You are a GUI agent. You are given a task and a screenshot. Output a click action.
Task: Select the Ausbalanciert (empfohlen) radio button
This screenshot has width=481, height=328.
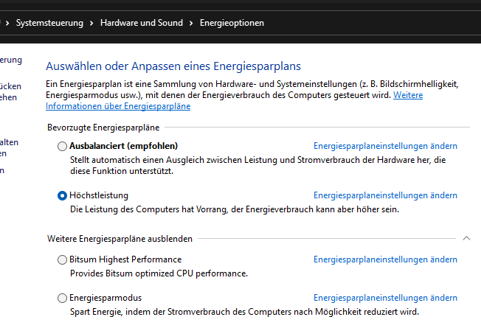(62, 146)
